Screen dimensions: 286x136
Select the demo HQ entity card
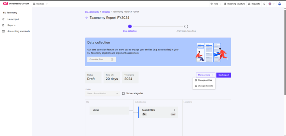(x=110, y=111)
